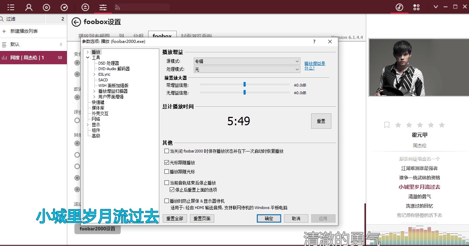
Task: Select the radio button under 歌词 in foobox settings
Action: tap(77, 97)
